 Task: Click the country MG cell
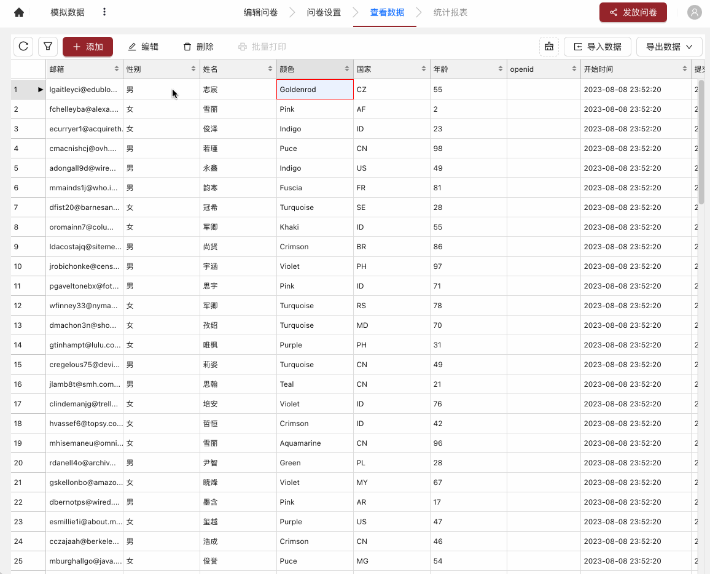pos(392,561)
